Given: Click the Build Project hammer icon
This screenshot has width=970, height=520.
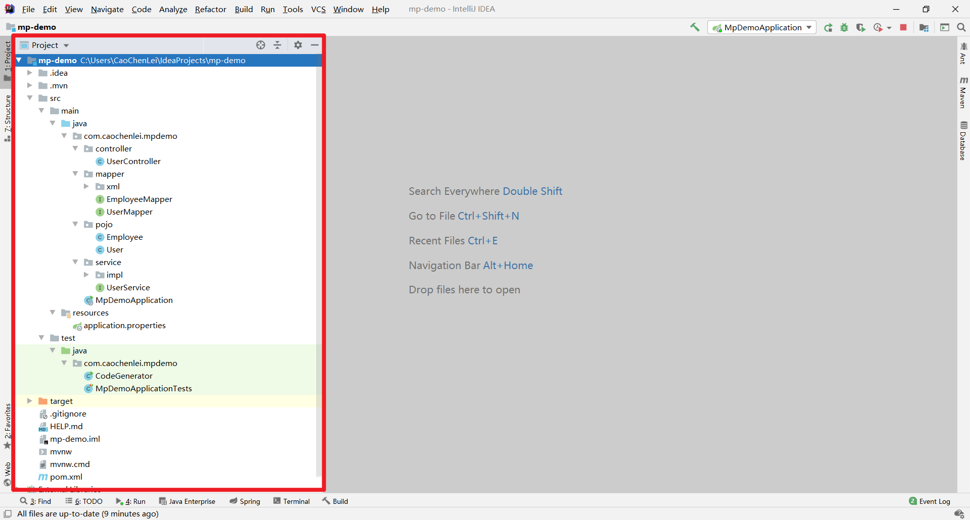Looking at the screenshot, I should click(695, 27).
